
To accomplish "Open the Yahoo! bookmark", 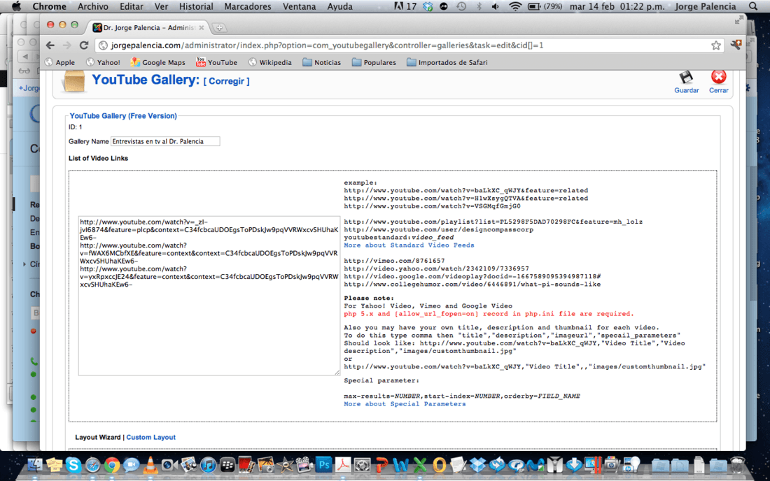I will (x=103, y=62).
